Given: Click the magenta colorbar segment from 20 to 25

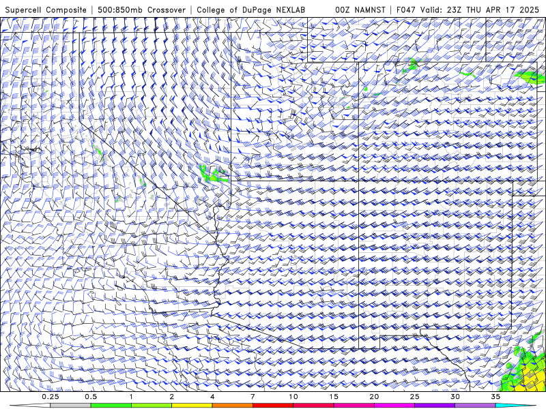Looking at the screenshot, I should coord(394,406).
